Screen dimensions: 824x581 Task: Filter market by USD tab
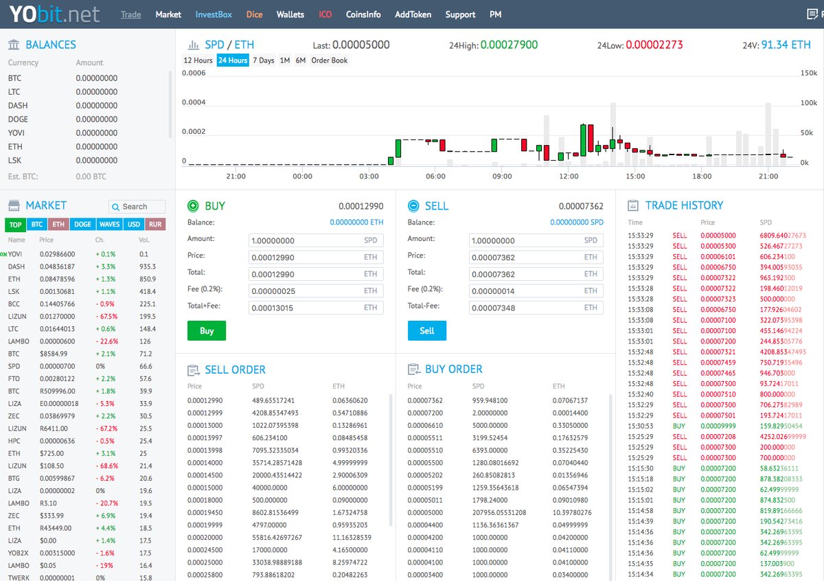[134, 225]
